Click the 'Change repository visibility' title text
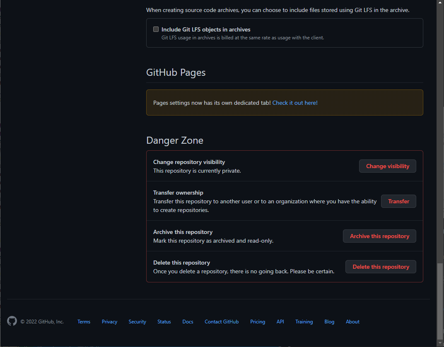 coord(189,162)
